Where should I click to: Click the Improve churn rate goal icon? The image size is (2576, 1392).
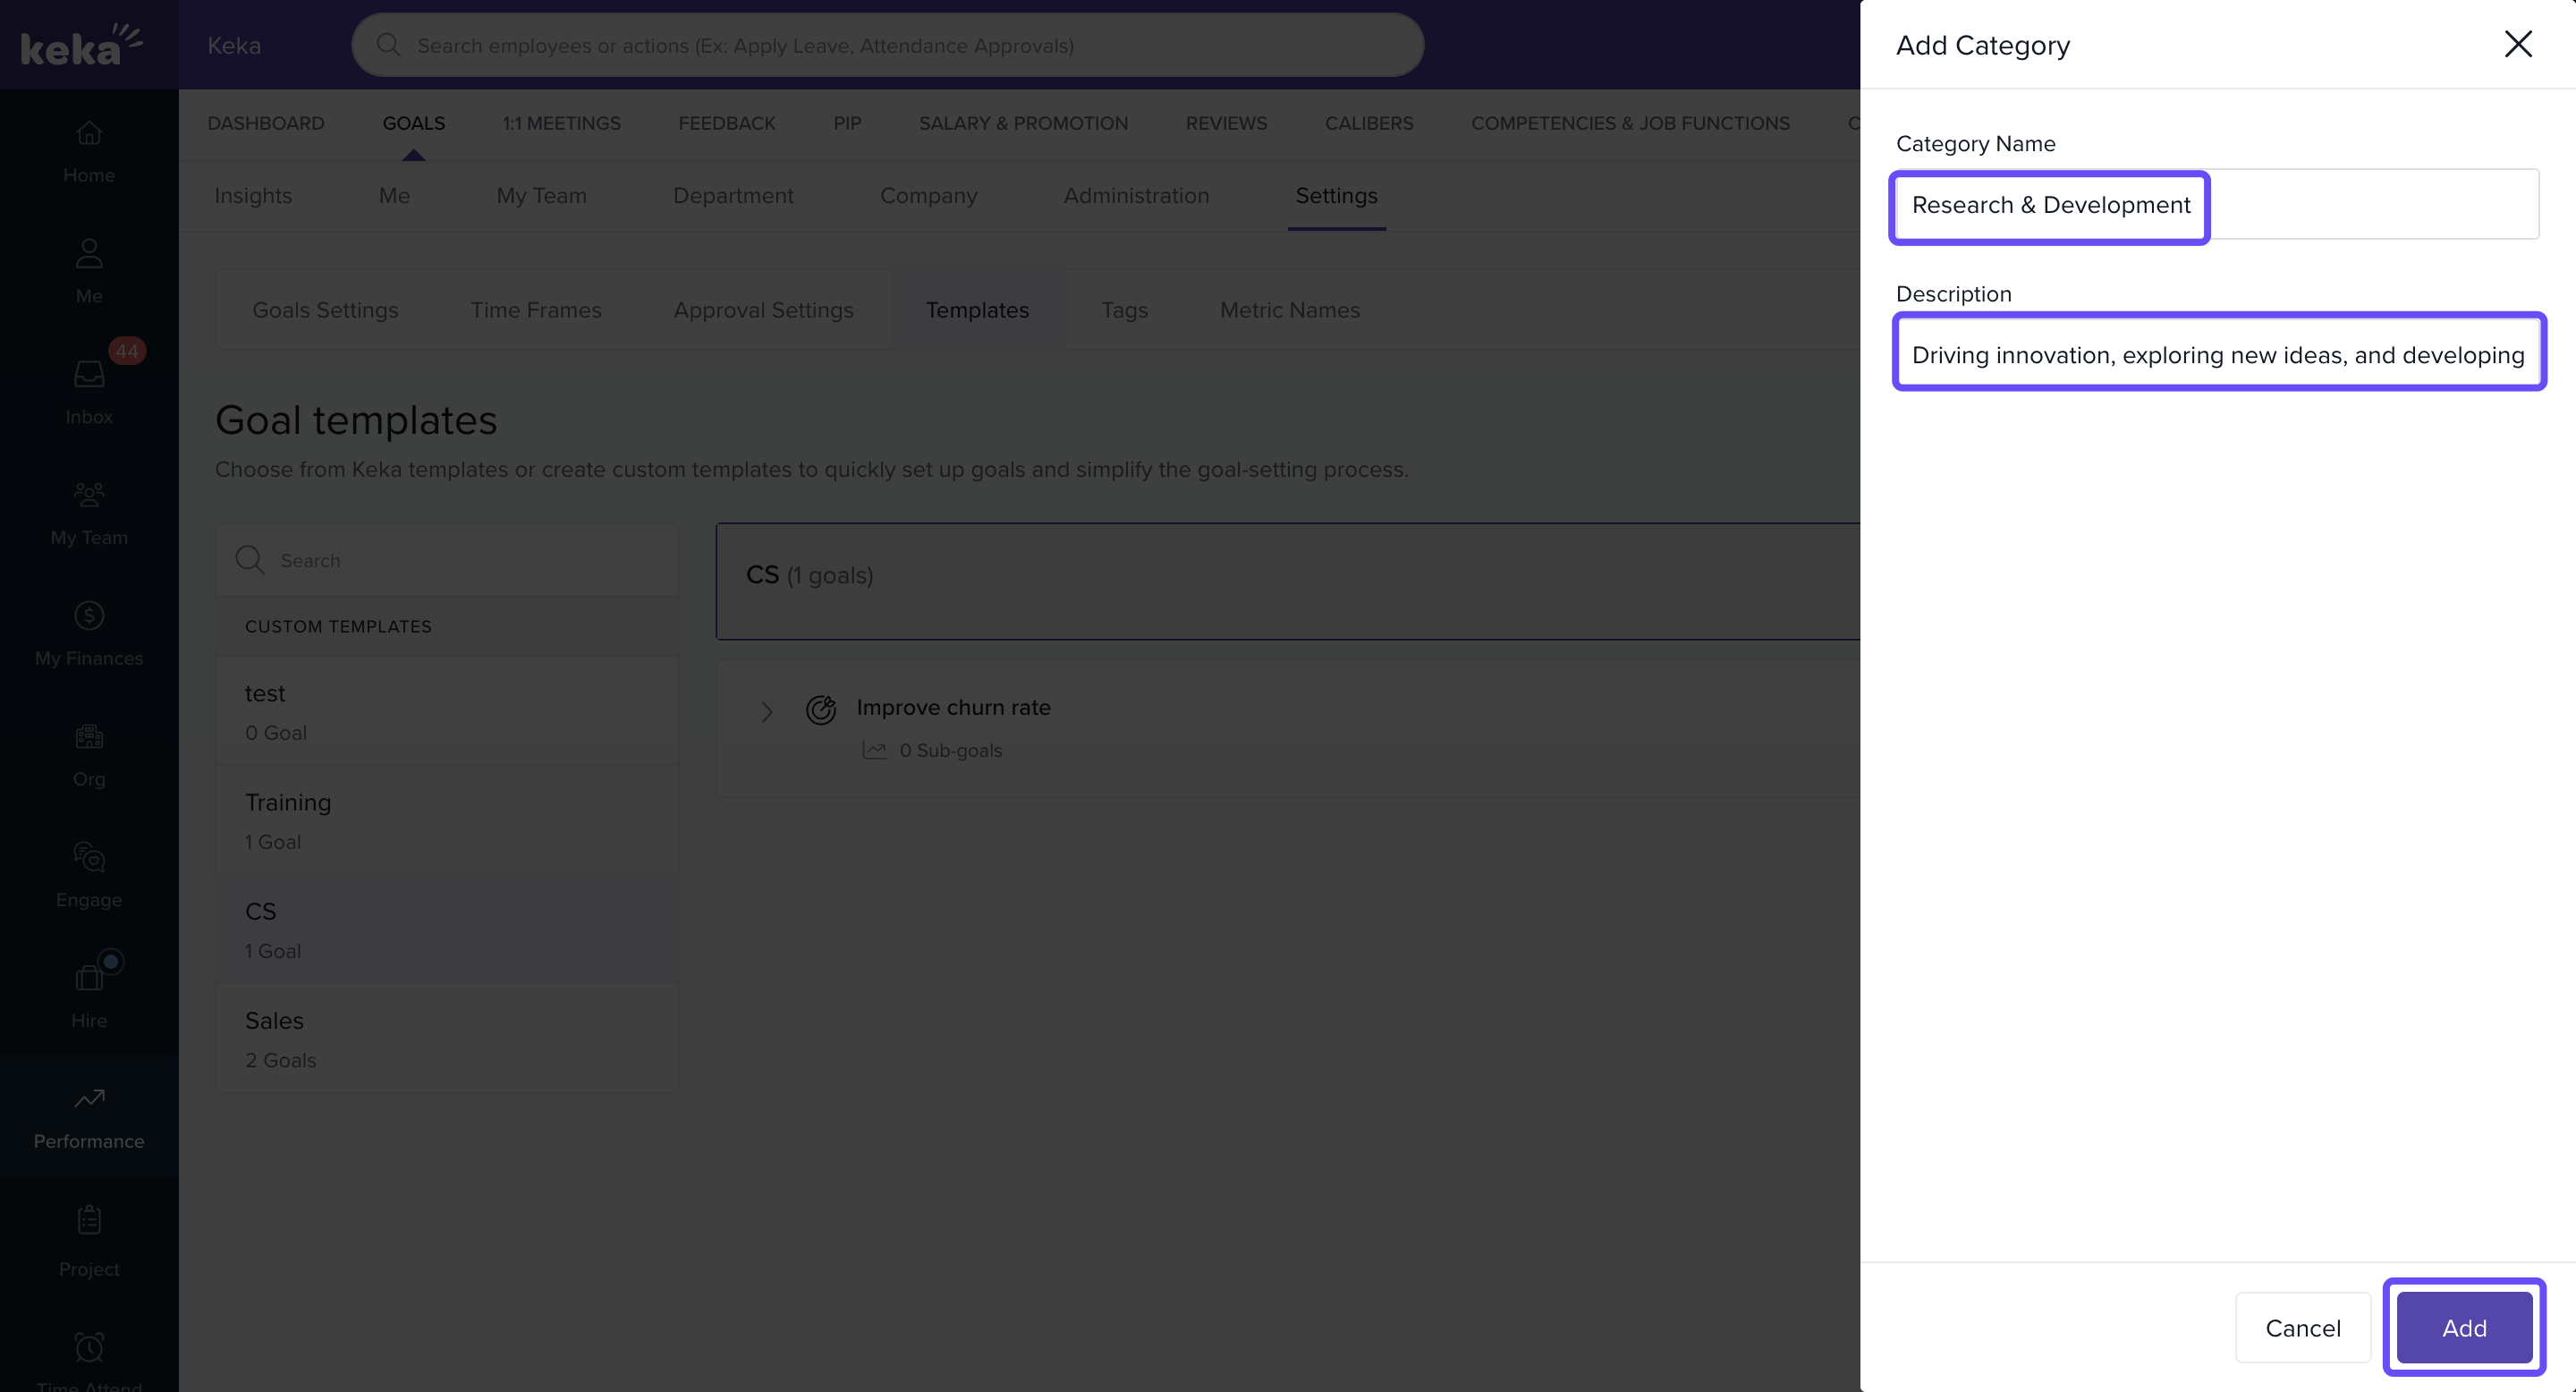pos(821,709)
